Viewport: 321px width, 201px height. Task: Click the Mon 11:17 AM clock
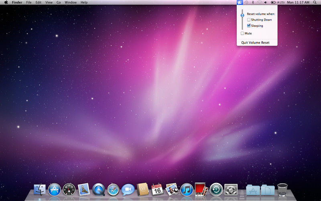298,2
